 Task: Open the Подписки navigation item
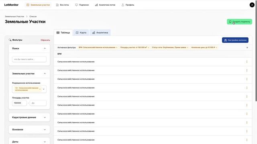[82, 5]
